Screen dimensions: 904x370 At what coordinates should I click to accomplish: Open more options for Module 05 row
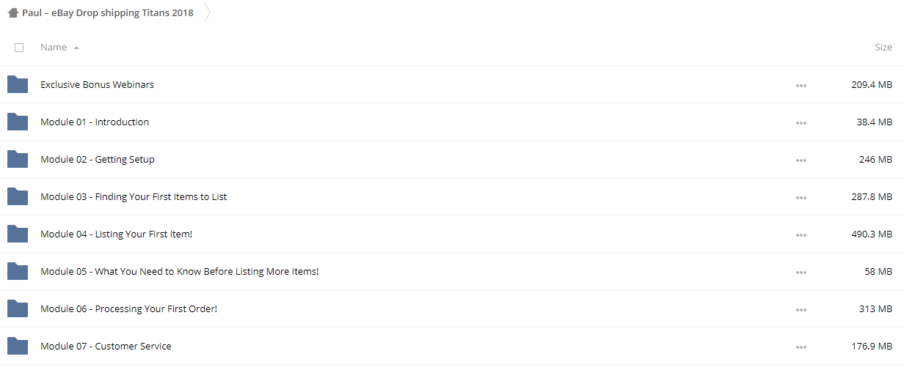(801, 272)
